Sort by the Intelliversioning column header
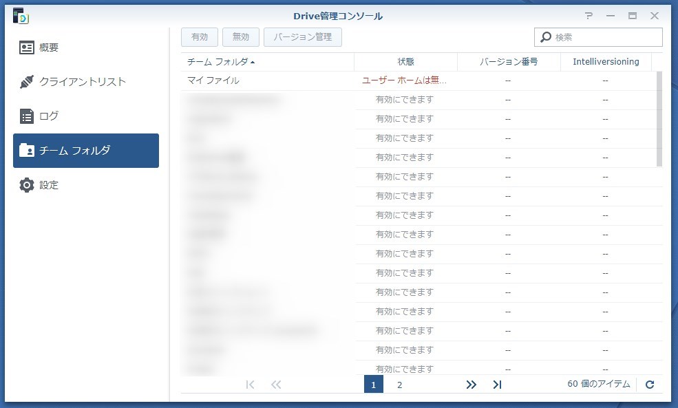 point(606,62)
